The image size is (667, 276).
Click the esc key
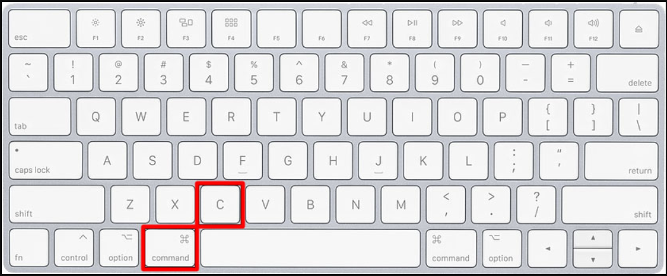coord(39,28)
